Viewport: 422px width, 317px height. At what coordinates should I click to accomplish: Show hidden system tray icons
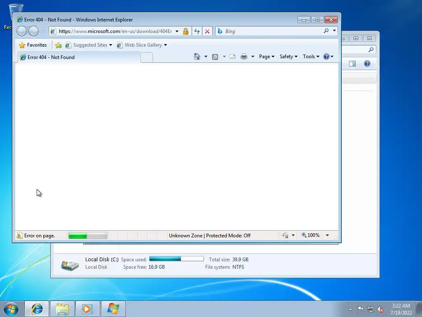coord(350,309)
